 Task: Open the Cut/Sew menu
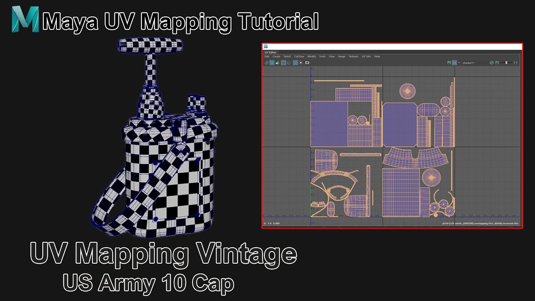click(x=299, y=56)
